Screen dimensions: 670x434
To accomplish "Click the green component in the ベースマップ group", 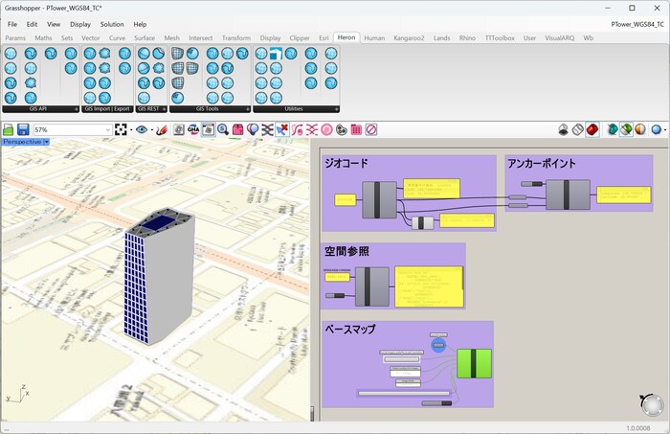I will pyautogui.click(x=473, y=364).
